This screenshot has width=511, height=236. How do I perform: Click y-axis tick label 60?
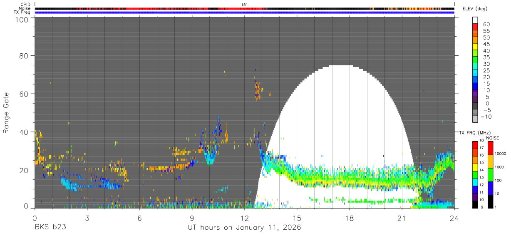pos(24,94)
